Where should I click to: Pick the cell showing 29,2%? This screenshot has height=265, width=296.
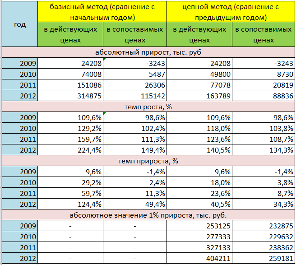pyautogui.click(x=70, y=182)
